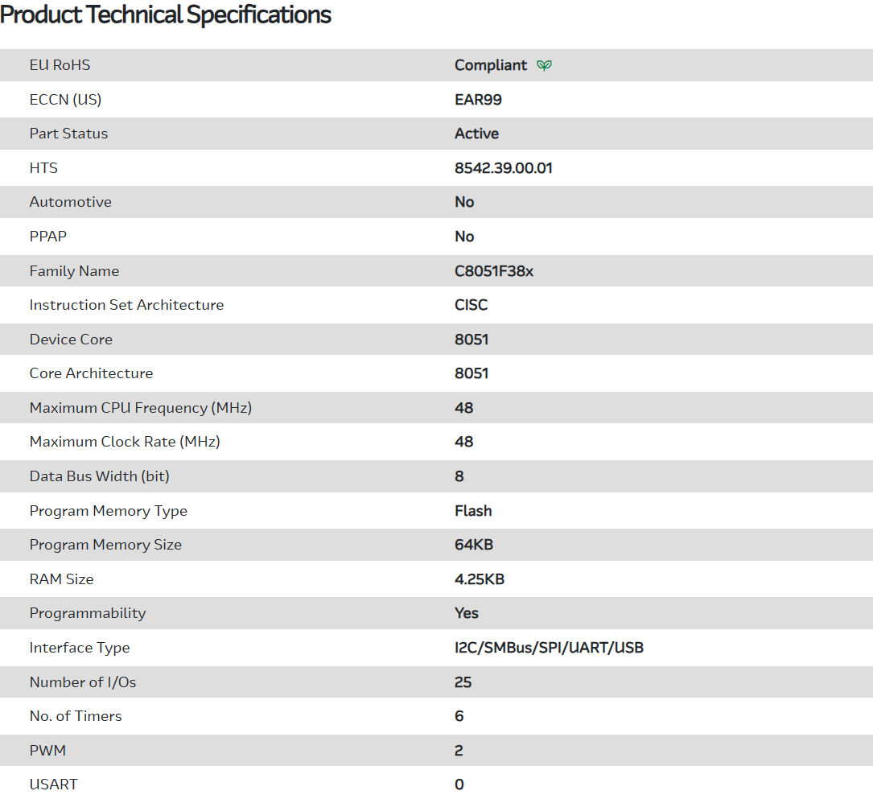Click the No. of Timers label
873x799 pixels.
(76, 716)
